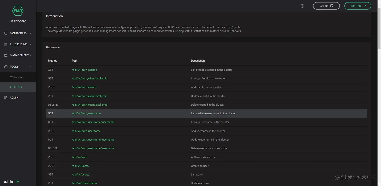Click the Monitoring chart icon
381x186 pixels.
point(6,33)
